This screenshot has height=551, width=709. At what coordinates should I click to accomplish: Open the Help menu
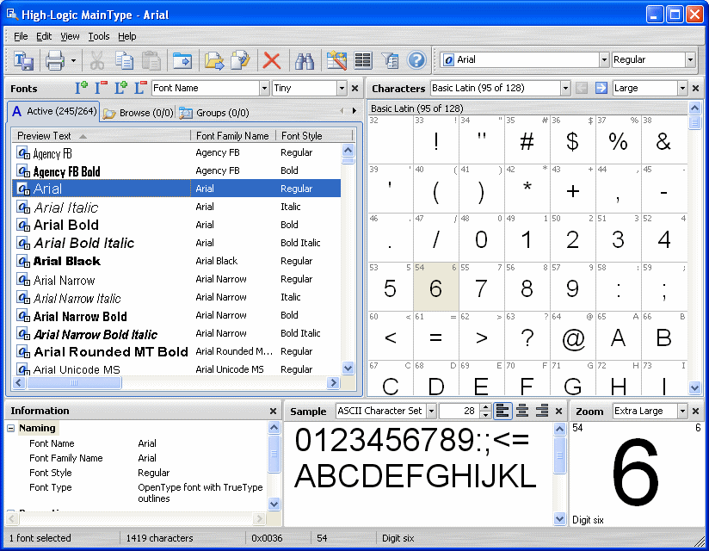127,36
